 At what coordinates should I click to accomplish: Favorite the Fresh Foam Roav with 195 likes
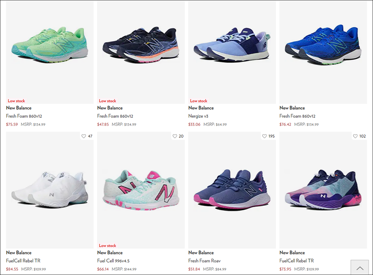coord(264,136)
